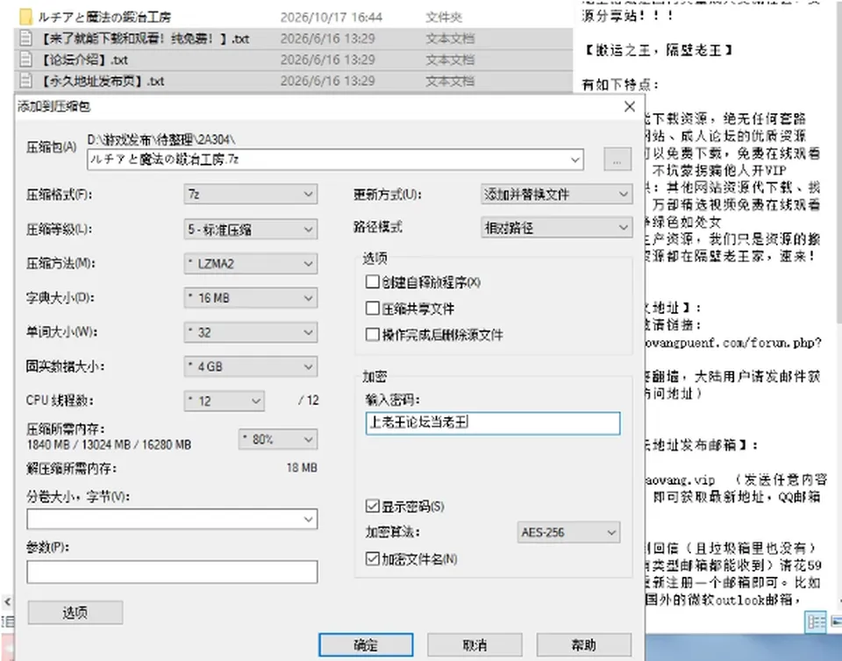Click the 选项 button
The width and height of the screenshot is (842, 661).
click(x=75, y=612)
